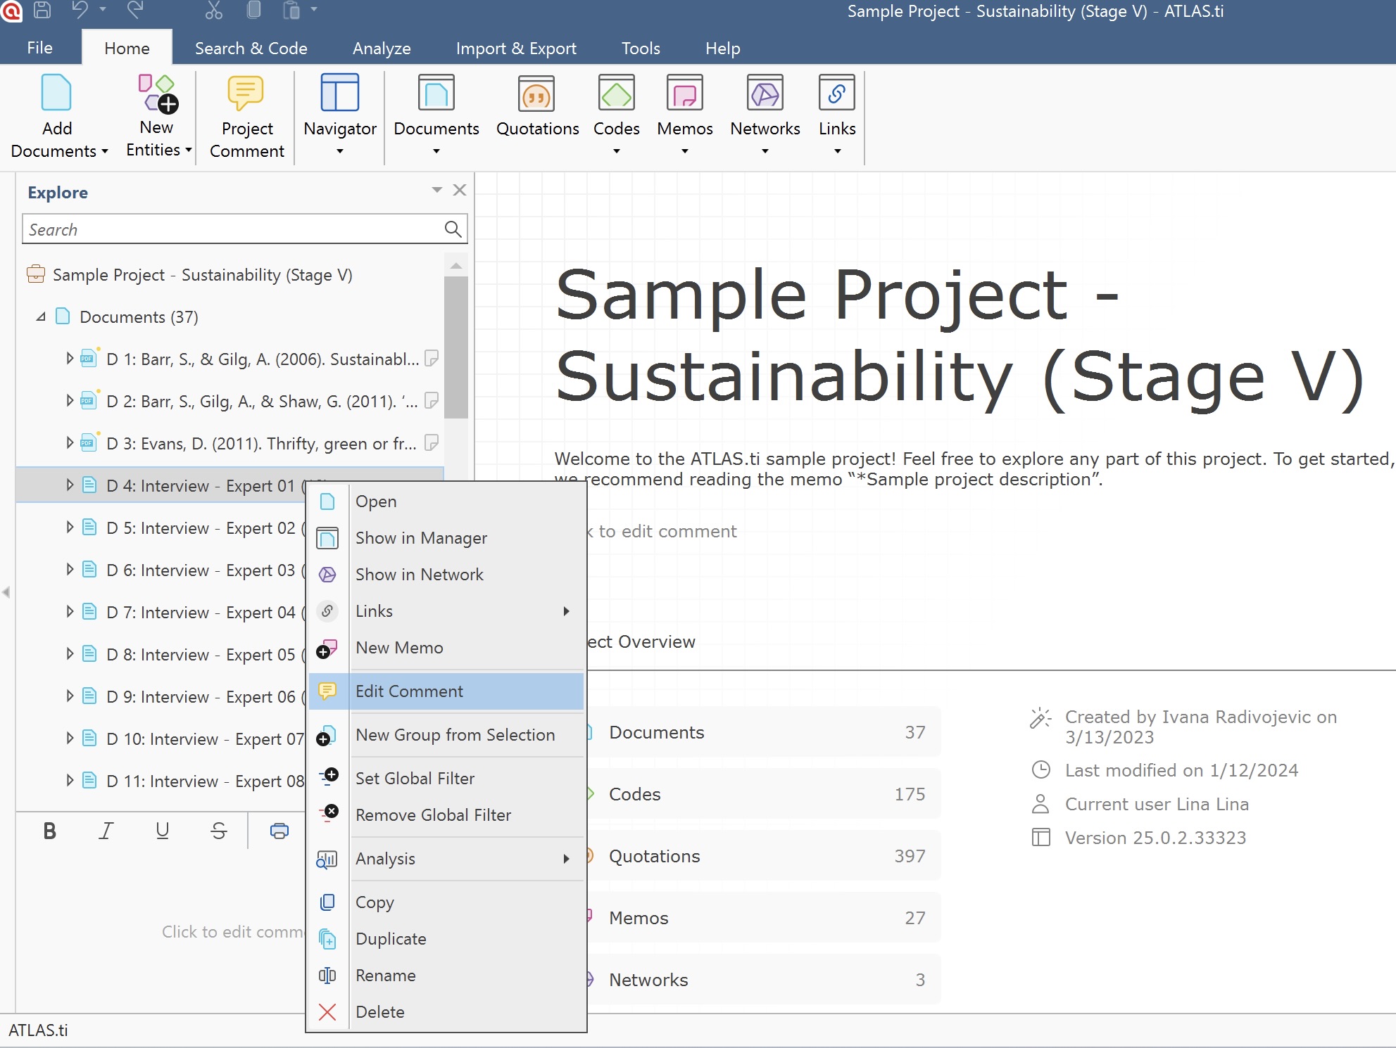Toggle strikethrough formatting in comment editor
Screen dimensions: 1396x1048
[218, 831]
